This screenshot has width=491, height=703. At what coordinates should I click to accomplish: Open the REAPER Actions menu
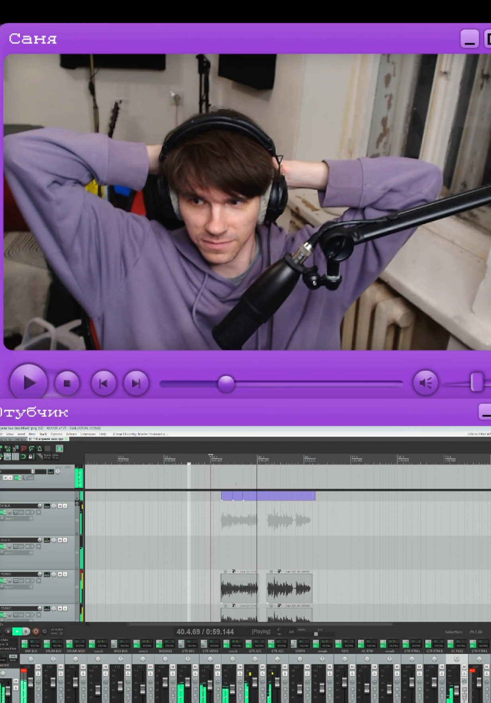coord(71,434)
